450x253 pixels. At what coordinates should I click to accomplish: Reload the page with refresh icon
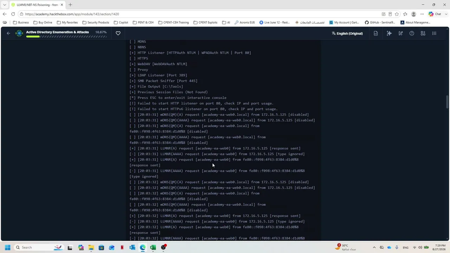coord(13,14)
